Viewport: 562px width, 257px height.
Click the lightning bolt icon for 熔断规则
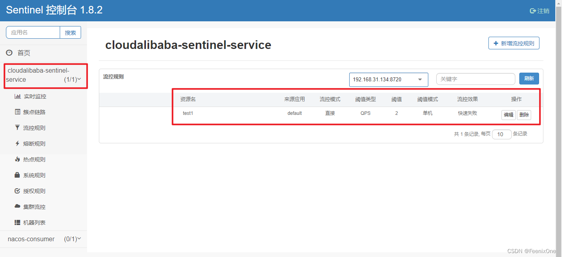tap(17, 144)
